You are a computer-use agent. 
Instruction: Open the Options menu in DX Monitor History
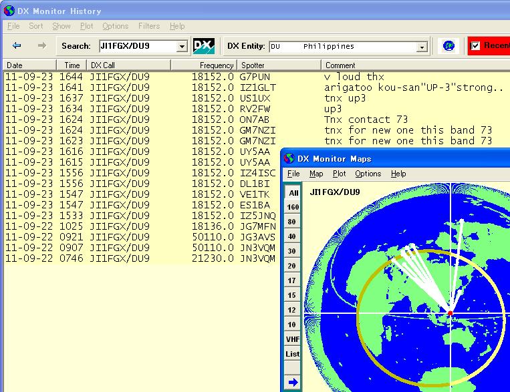[x=116, y=26]
